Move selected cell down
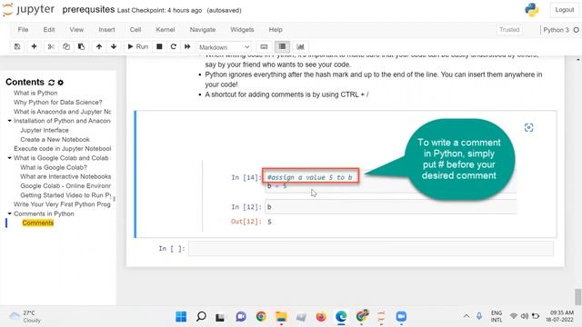 tap(114, 46)
